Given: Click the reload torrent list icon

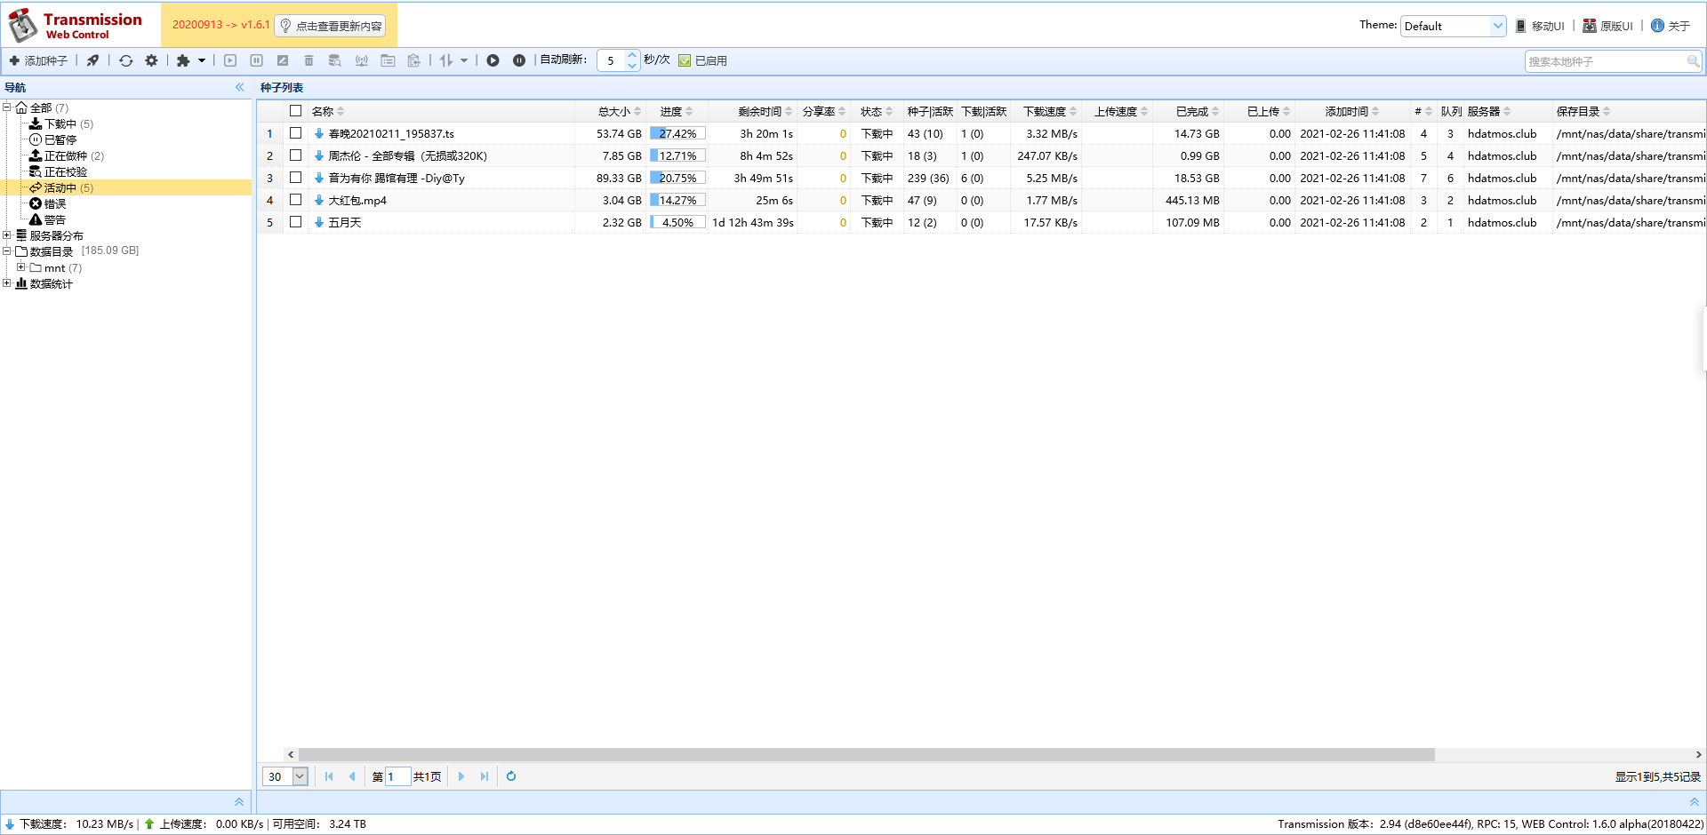Looking at the screenshot, I should [x=126, y=60].
